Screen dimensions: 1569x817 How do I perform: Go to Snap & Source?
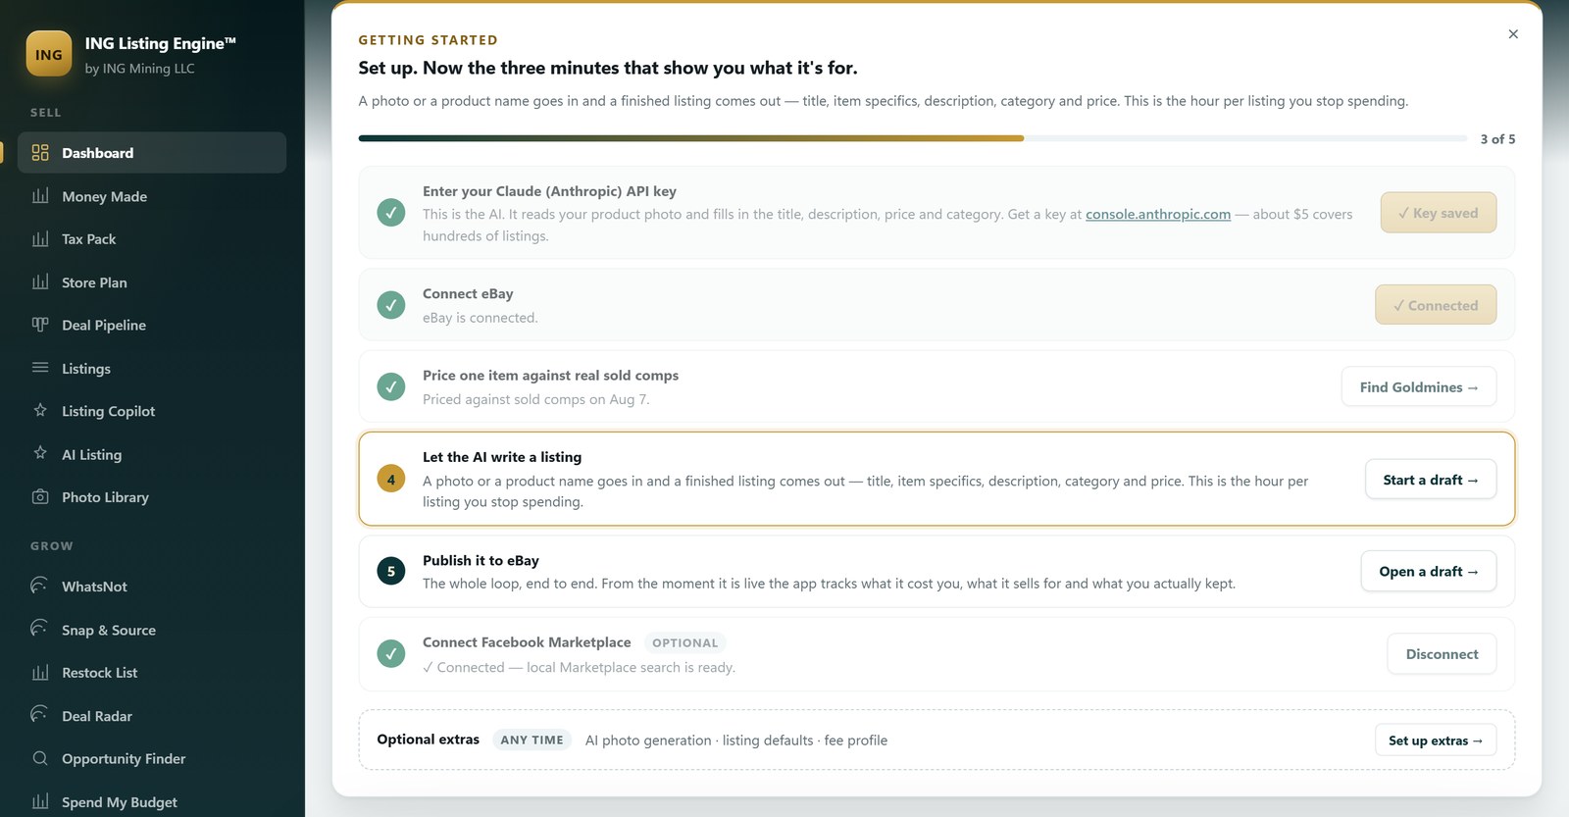152,630
